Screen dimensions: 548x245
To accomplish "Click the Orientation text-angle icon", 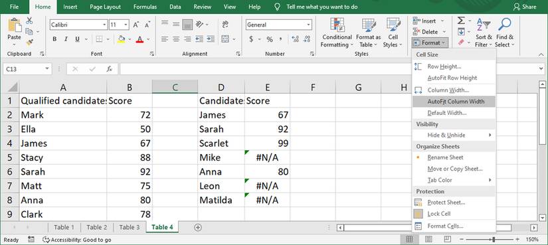I will click(199, 24).
